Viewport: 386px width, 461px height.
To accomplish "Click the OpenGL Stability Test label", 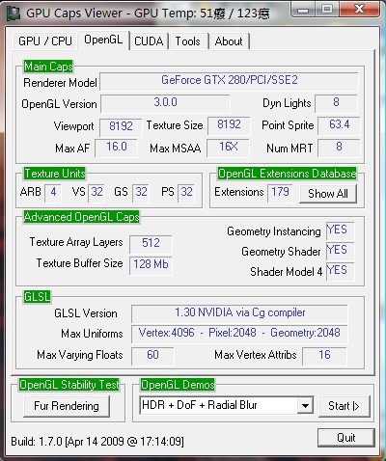I will click(x=69, y=385).
